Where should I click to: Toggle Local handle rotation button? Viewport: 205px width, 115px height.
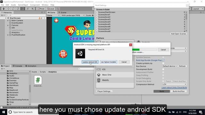[51, 9]
